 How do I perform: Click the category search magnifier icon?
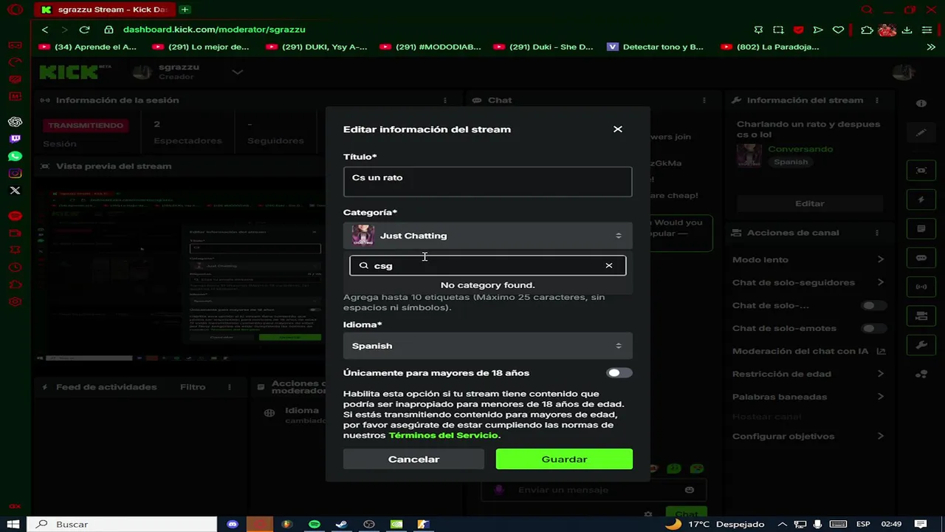pyautogui.click(x=363, y=265)
